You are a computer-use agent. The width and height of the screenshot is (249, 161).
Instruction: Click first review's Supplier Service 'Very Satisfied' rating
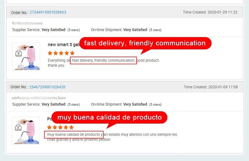(53, 30)
